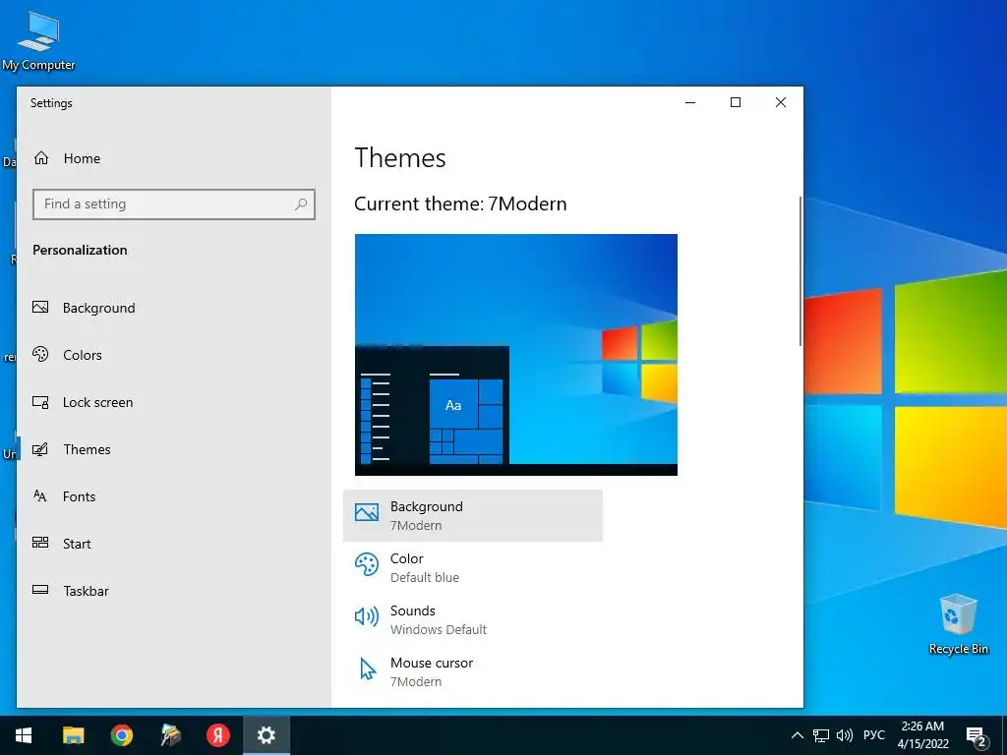The height and width of the screenshot is (755, 1007).
Task: Go to Colors settings
Action: [173, 355]
